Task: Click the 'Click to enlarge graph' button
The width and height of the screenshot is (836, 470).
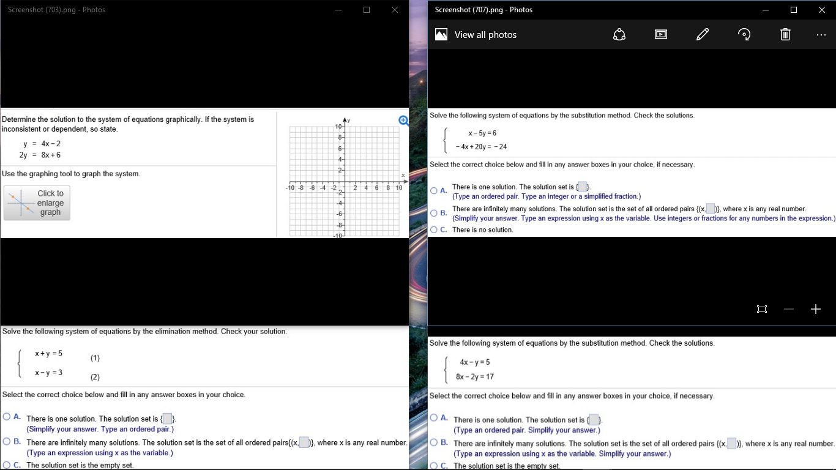Action: (x=37, y=203)
